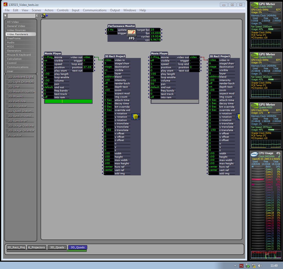This screenshot has height=269, width=283.
Task: Click Performance Monitor update '1 Hz' value
Action: (112, 30)
